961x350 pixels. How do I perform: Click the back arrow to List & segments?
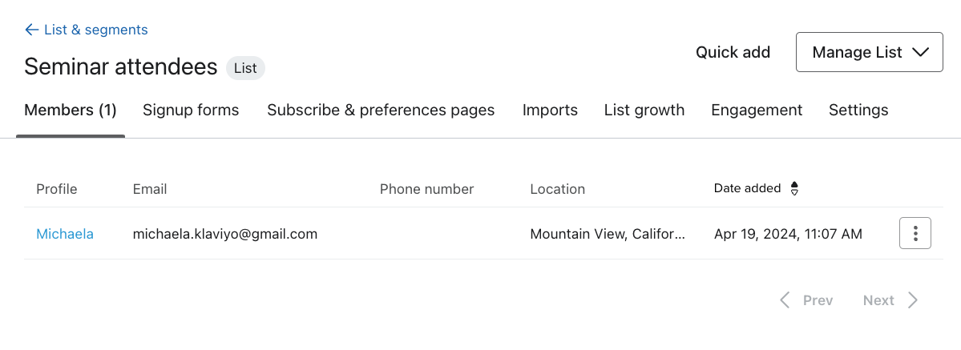pyautogui.click(x=32, y=30)
